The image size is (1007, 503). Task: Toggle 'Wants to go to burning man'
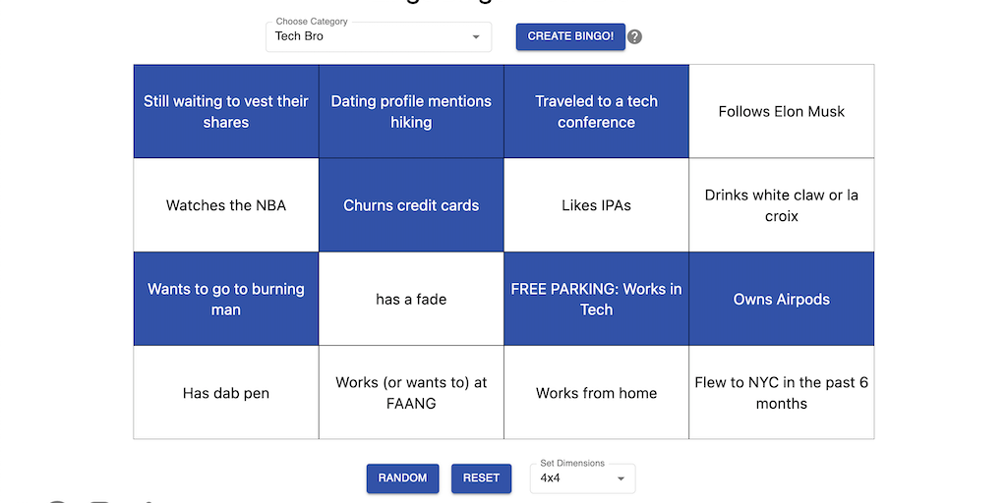pyautogui.click(x=226, y=299)
